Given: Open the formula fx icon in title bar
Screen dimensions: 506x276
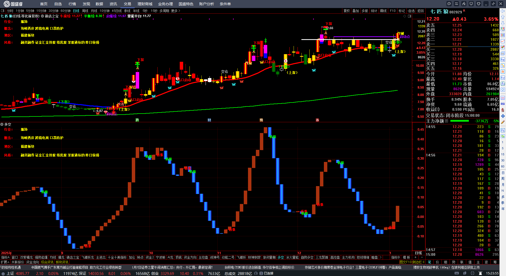Looking at the screenshot, I should click(x=464, y=4).
